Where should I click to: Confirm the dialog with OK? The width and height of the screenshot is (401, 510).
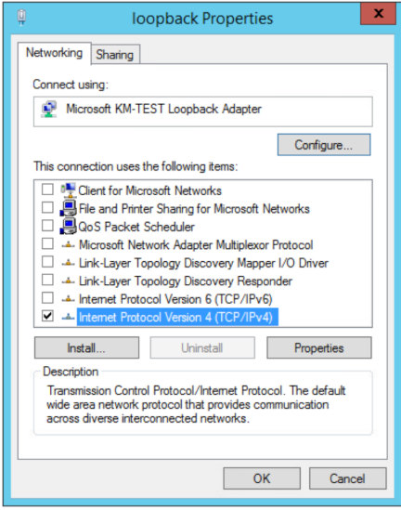pyautogui.click(x=262, y=478)
